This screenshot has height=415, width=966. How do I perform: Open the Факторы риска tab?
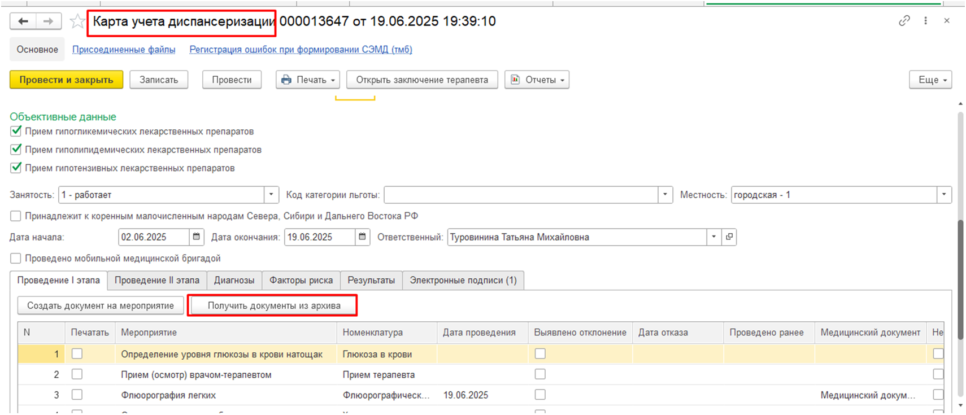301,281
